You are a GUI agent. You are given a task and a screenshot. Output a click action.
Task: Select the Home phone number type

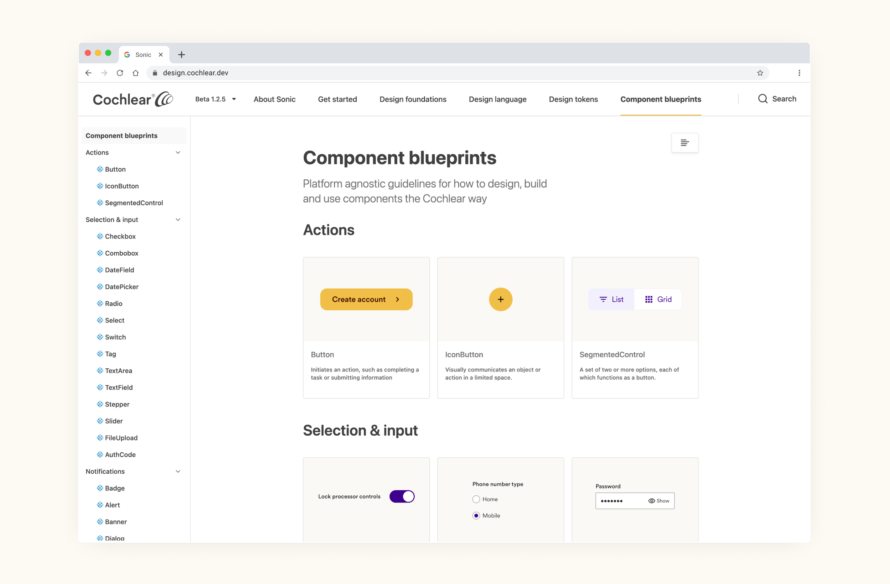(476, 499)
